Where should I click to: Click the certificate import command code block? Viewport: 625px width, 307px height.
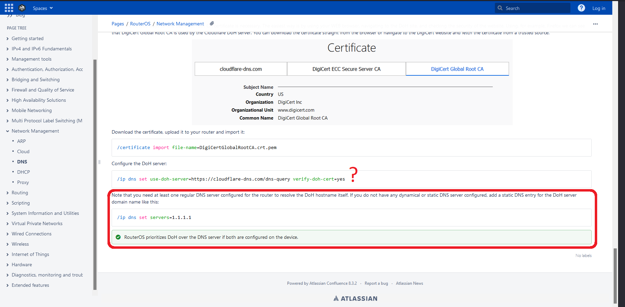pyautogui.click(x=351, y=148)
